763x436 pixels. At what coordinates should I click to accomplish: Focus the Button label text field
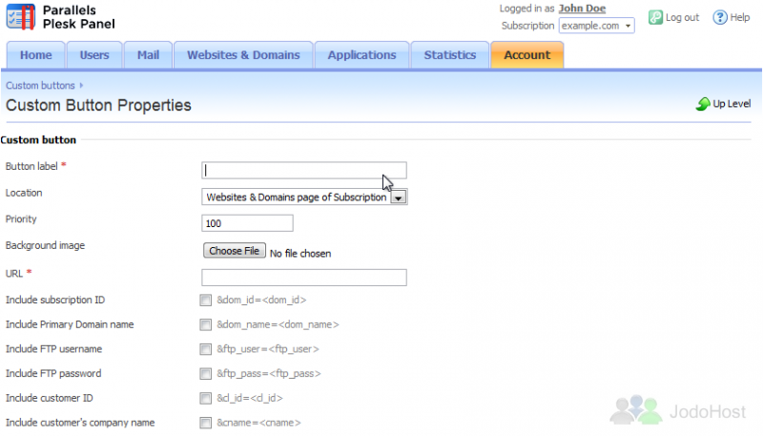click(304, 171)
